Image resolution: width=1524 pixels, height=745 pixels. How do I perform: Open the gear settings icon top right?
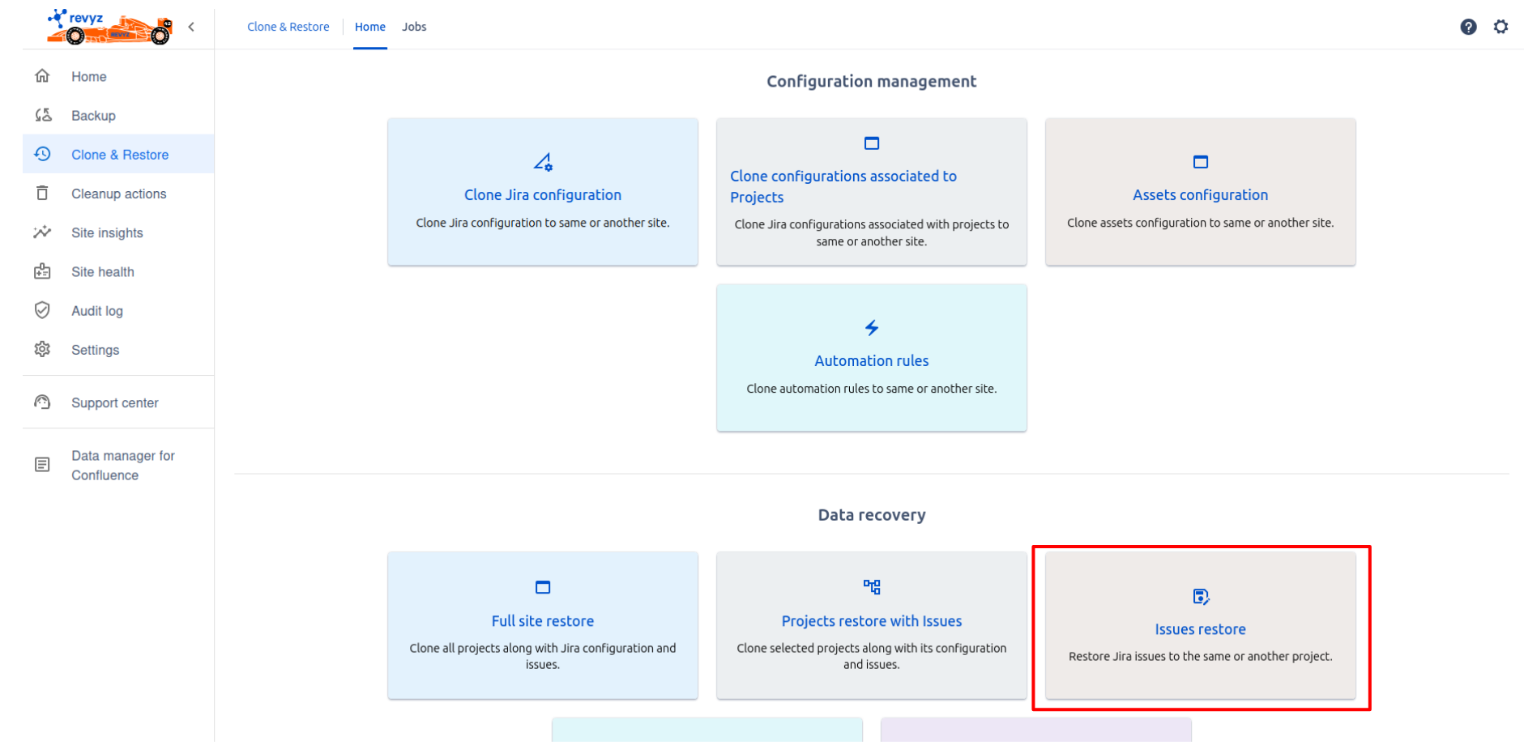[1501, 27]
